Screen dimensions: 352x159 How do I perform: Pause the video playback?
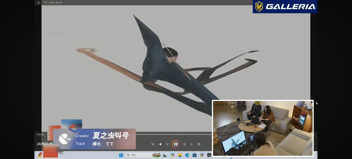pos(176,144)
